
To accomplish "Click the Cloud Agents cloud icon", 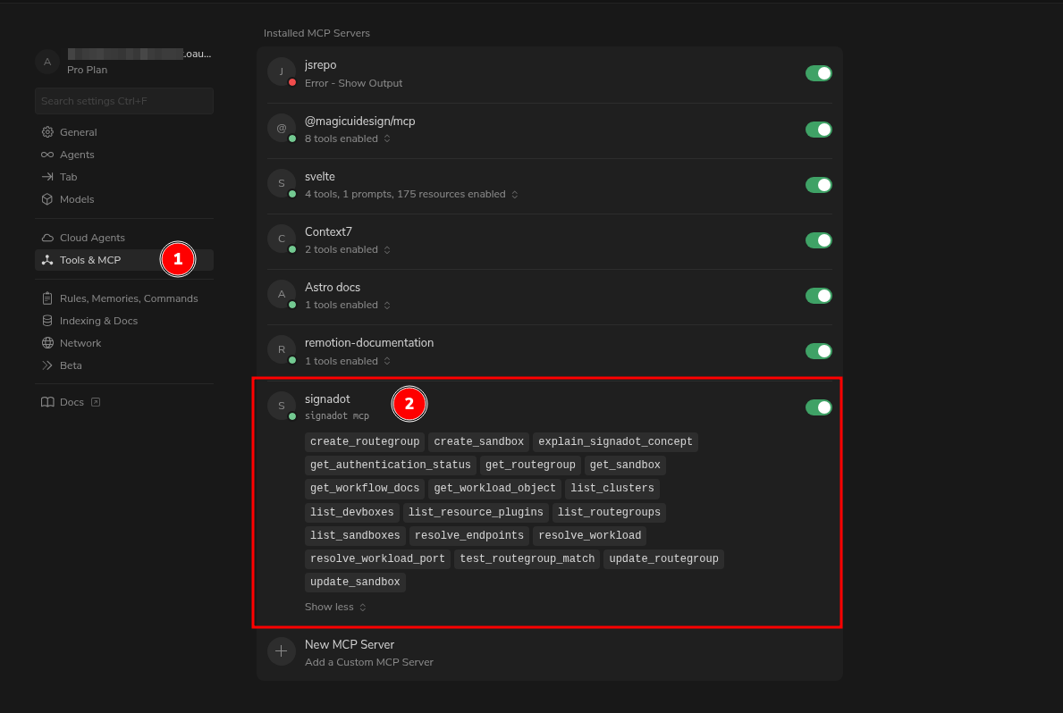I will tap(47, 237).
